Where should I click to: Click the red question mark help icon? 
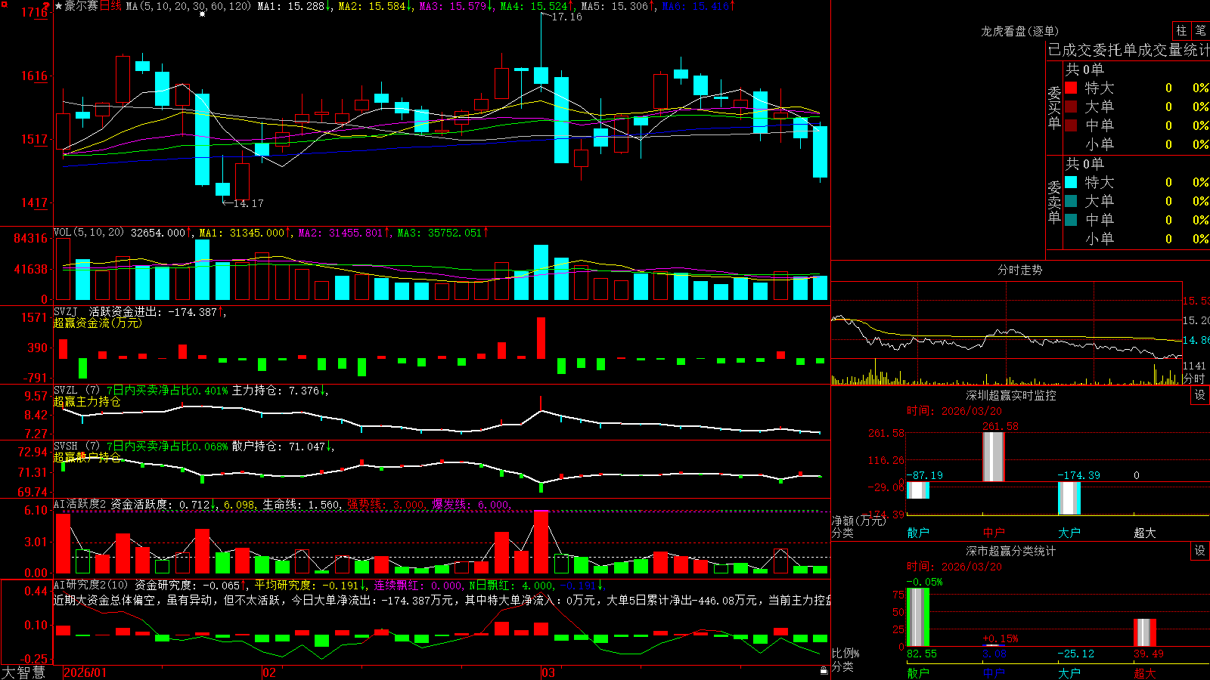point(46,7)
